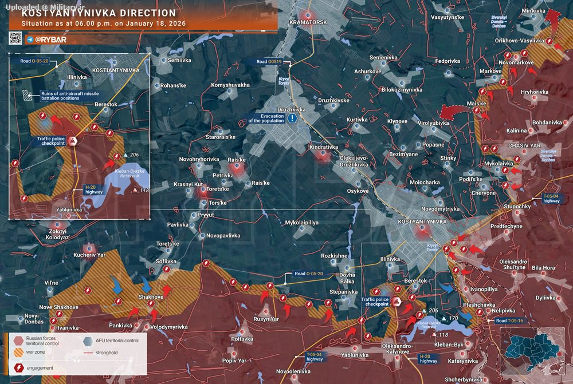Click the red glowing marker above Kramatorsk label
This screenshot has height=384, width=573.
(x=308, y=15)
